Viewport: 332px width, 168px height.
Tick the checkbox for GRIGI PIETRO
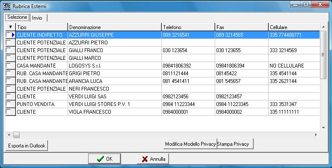pos(8,73)
